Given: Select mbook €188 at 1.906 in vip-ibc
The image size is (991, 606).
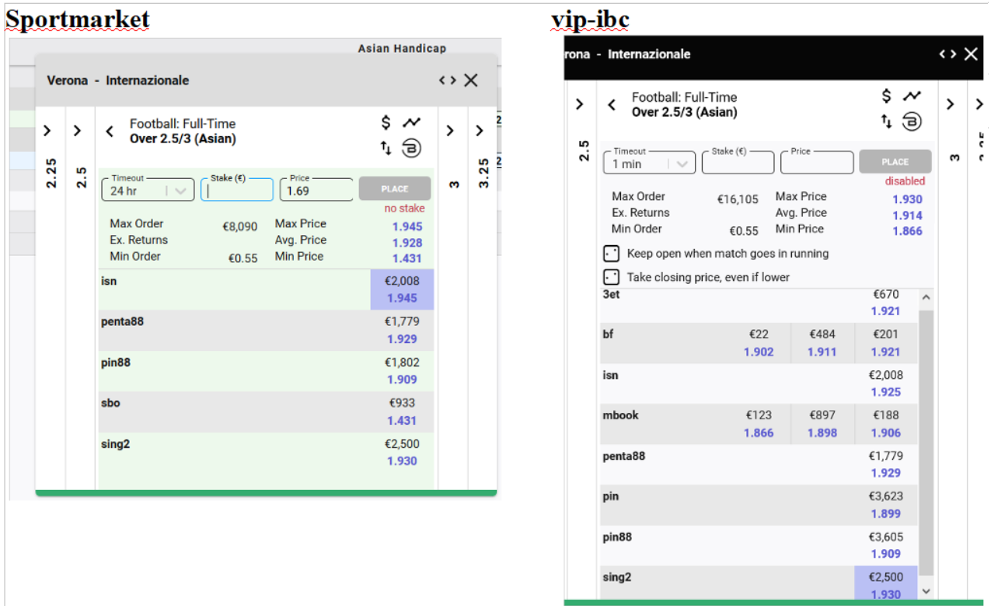Looking at the screenshot, I should (886, 424).
